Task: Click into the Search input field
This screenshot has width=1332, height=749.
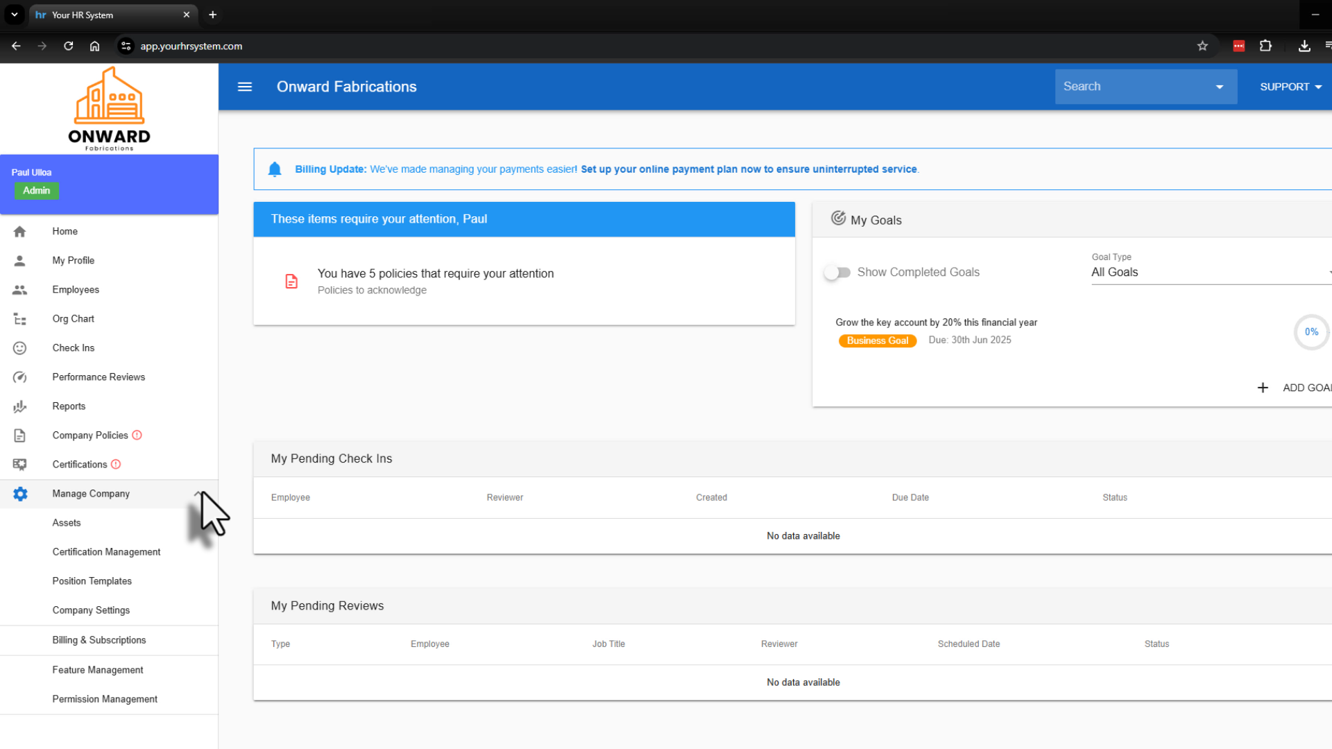Action: (1131, 87)
